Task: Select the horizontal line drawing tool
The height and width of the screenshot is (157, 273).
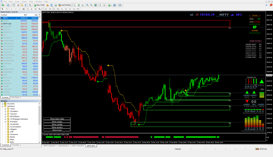Action: [16, 9]
